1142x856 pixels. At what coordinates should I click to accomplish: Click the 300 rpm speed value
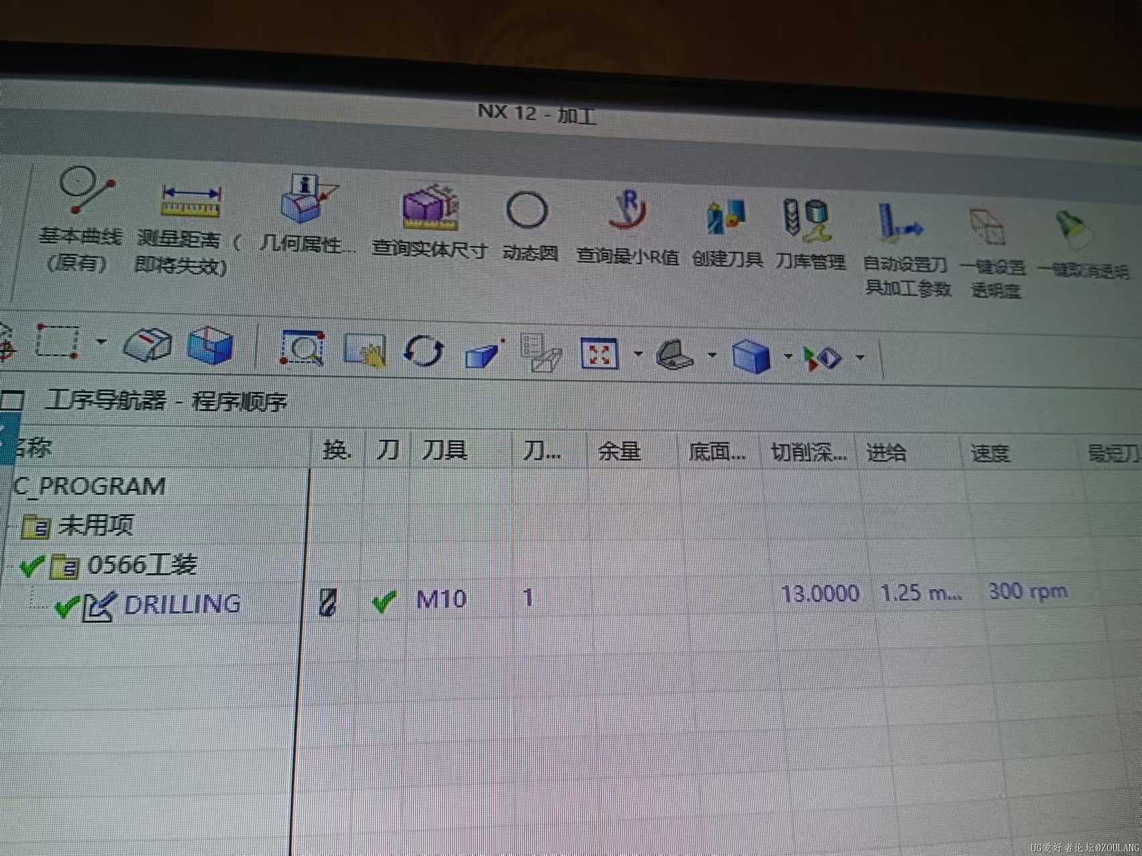tap(1028, 592)
